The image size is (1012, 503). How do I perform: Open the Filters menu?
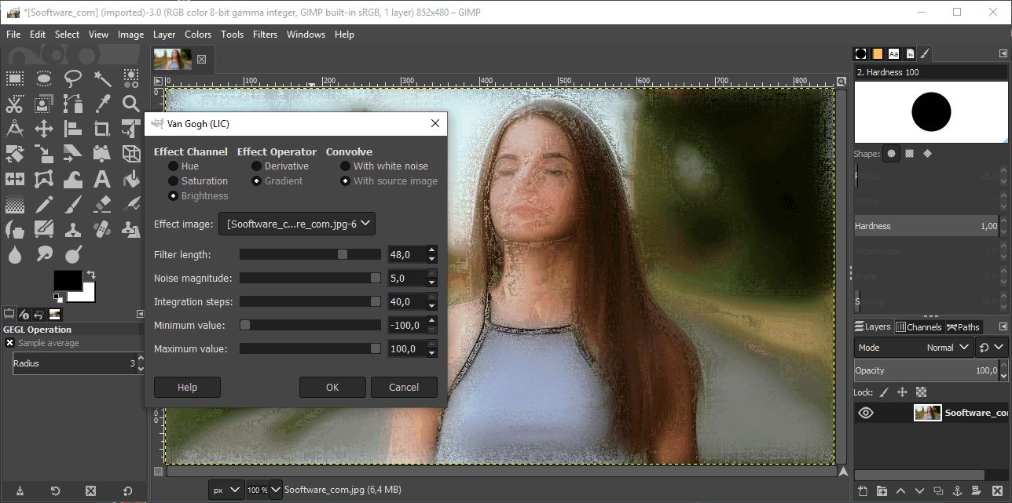pyautogui.click(x=264, y=34)
